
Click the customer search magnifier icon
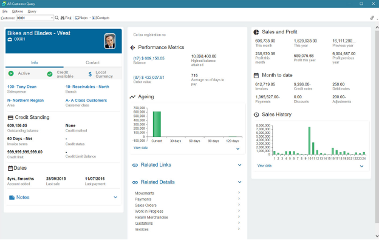tap(57, 18)
